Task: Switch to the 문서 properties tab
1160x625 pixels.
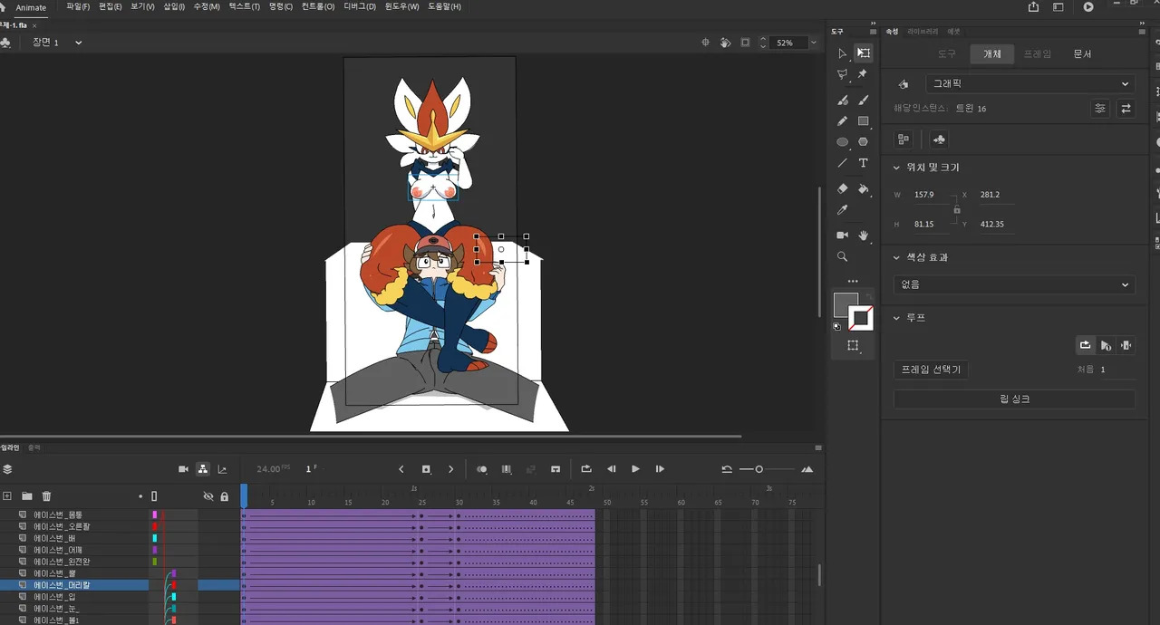Action: [x=1083, y=54]
